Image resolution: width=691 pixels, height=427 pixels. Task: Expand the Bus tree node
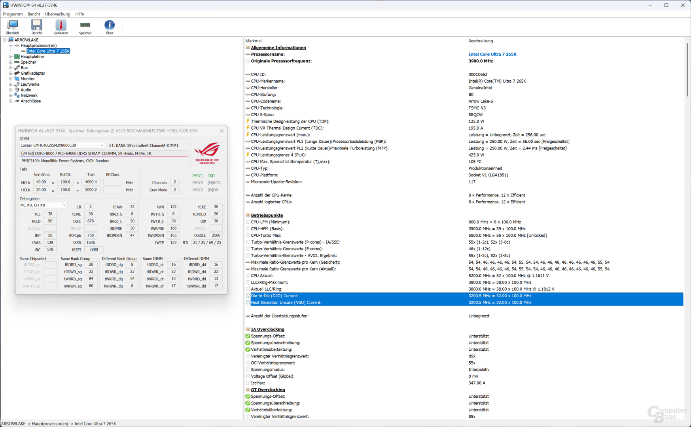(x=11, y=68)
